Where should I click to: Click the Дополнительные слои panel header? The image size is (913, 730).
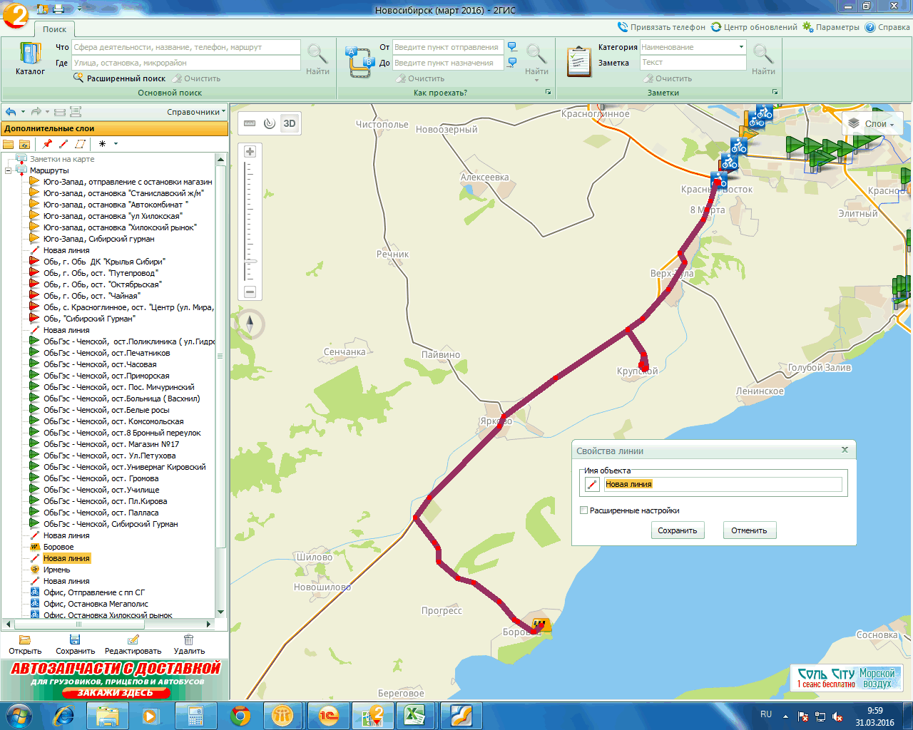click(x=114, y=128)
